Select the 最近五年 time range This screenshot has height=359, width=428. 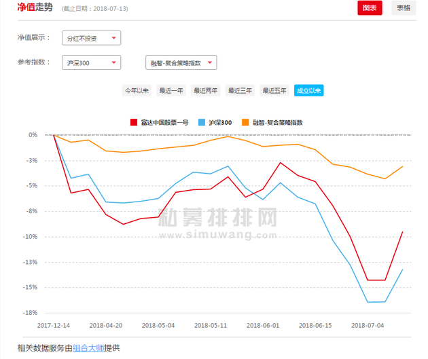pyautogui.click(x=274, y=90)
